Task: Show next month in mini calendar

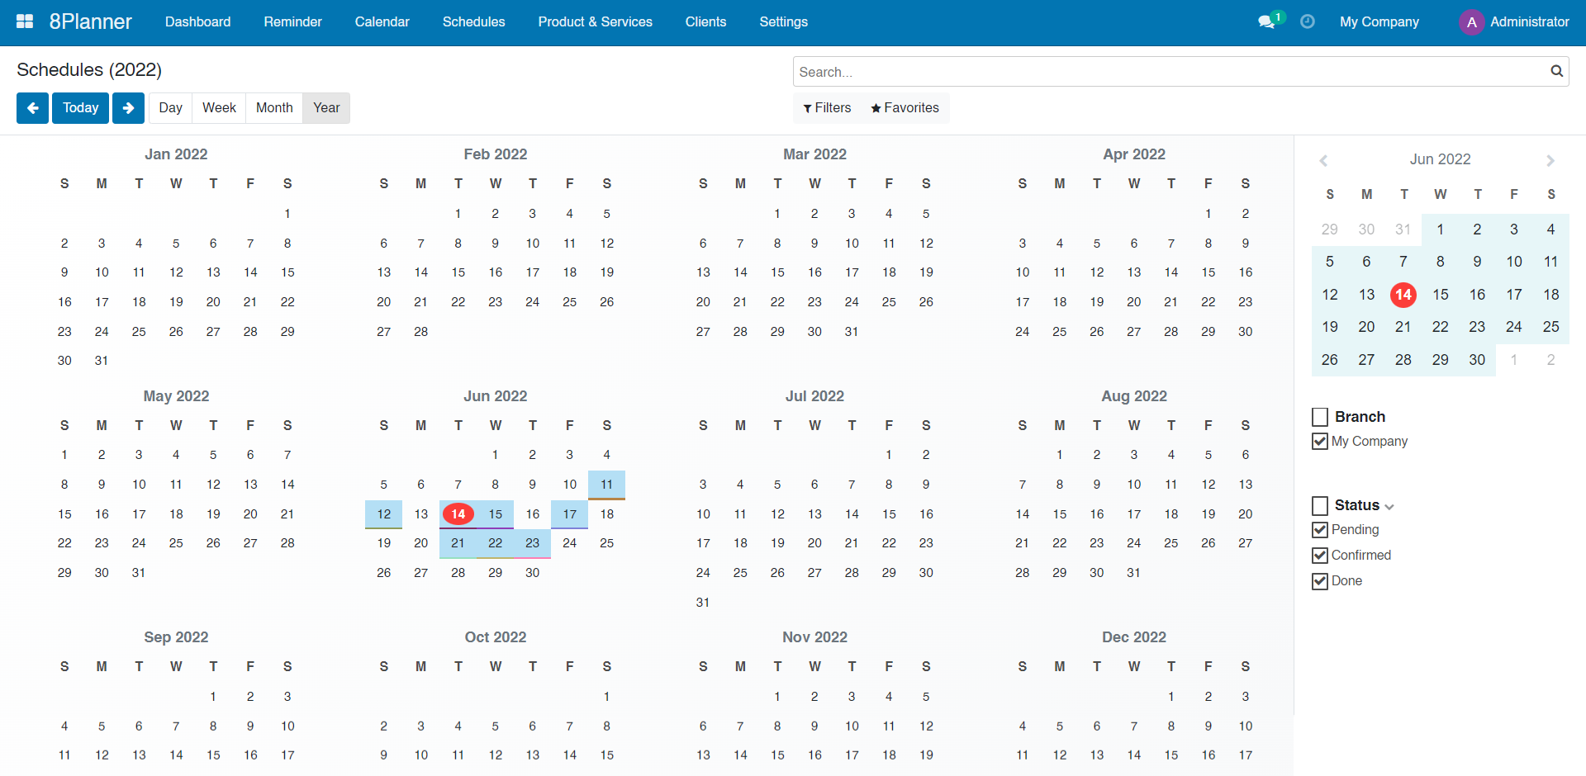Action: click(1550, 160)
